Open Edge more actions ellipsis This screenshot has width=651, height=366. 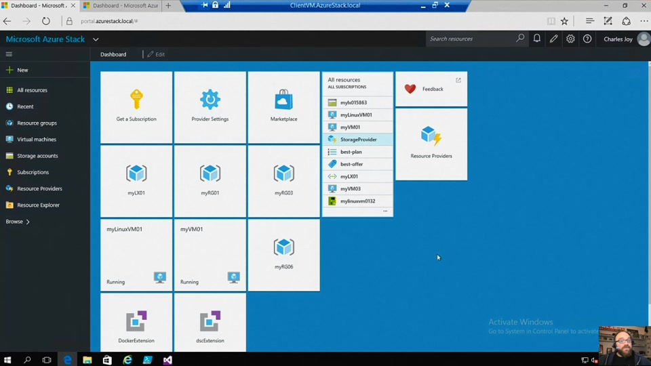click(x=644, y=21)
